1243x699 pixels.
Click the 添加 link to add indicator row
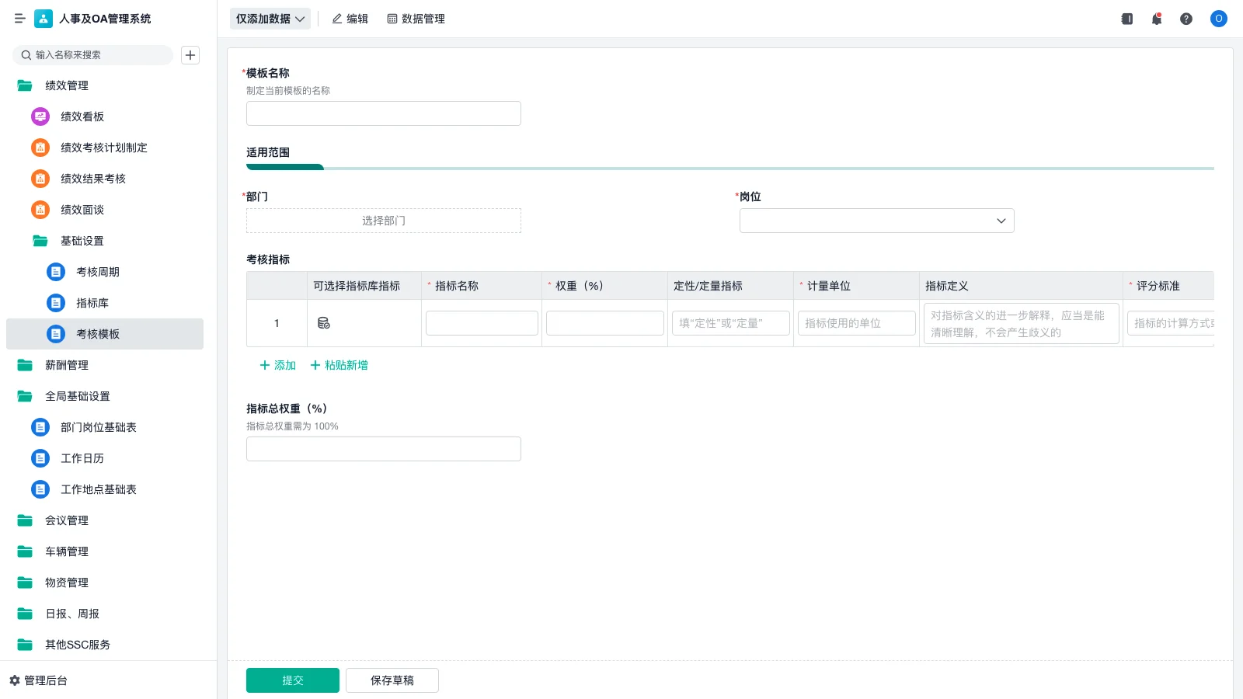(x=277, y=365)
